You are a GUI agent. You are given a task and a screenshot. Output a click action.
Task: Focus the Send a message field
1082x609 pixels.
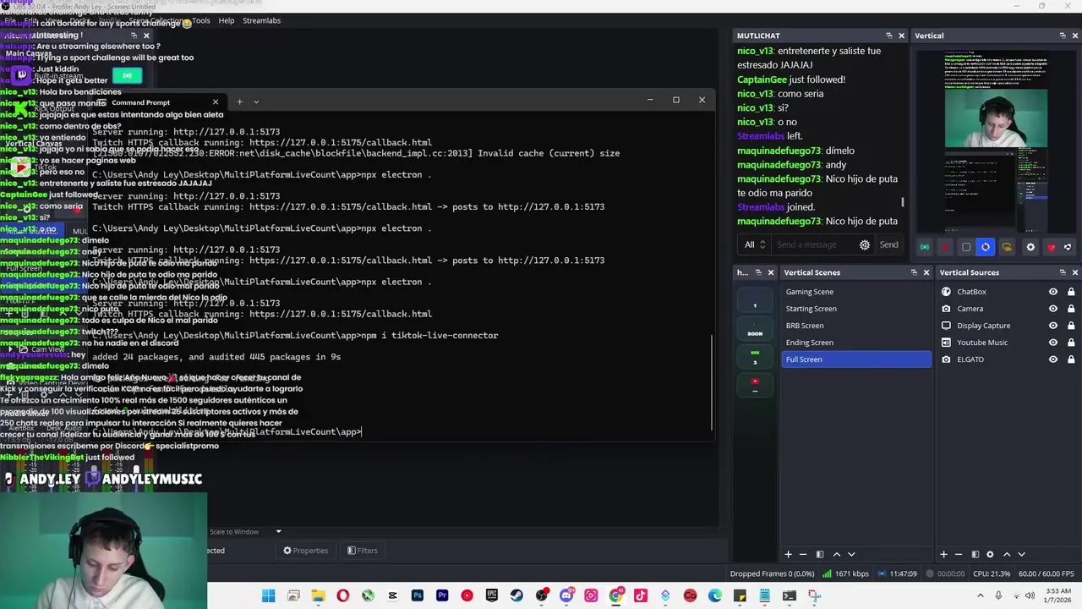[815, 245]
